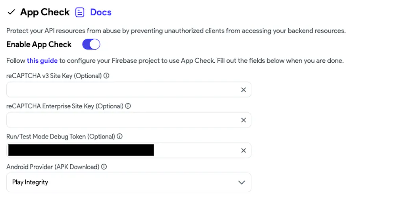Click the App Check section heading
The width and height of the screenshot is (397, 200).
tap(45, 12)
